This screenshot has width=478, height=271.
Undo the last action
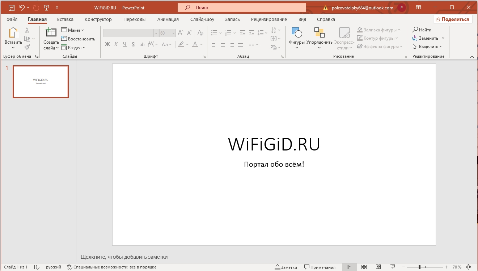click(x=22, y=8)
